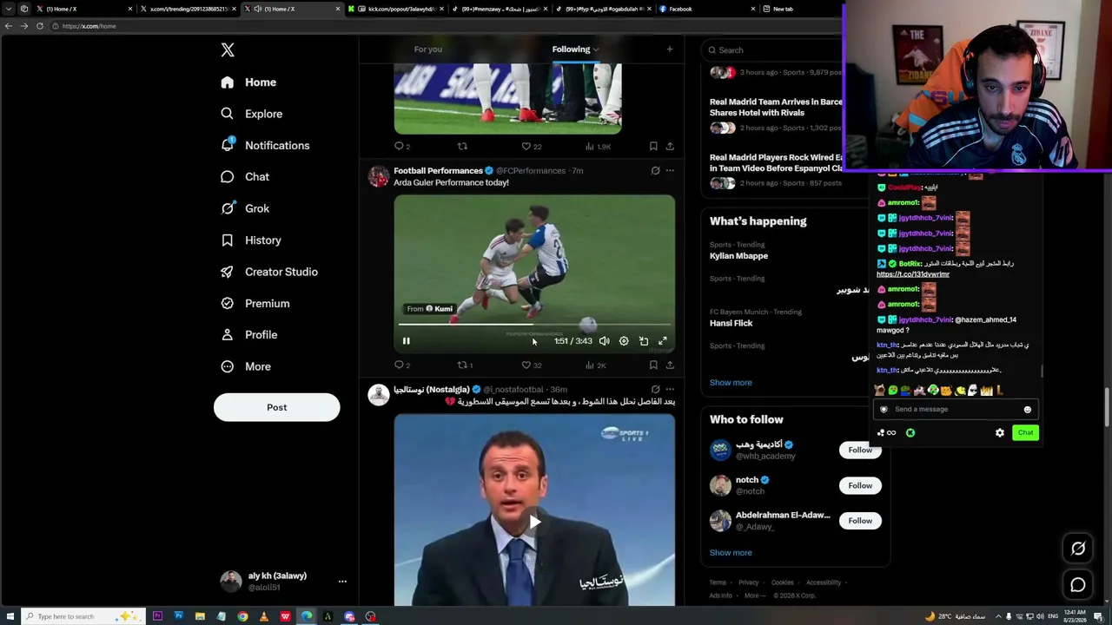Show more accounts under Who to follow
Image resolution: width=1112 pixels, height=625 pixels.
(731, 552)
